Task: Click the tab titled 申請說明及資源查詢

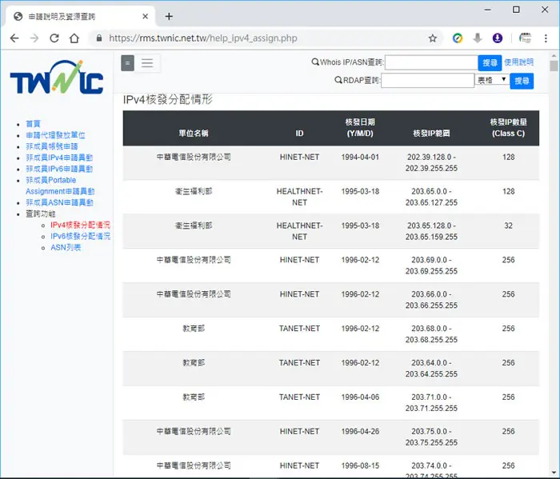Action: pos(81,17)
